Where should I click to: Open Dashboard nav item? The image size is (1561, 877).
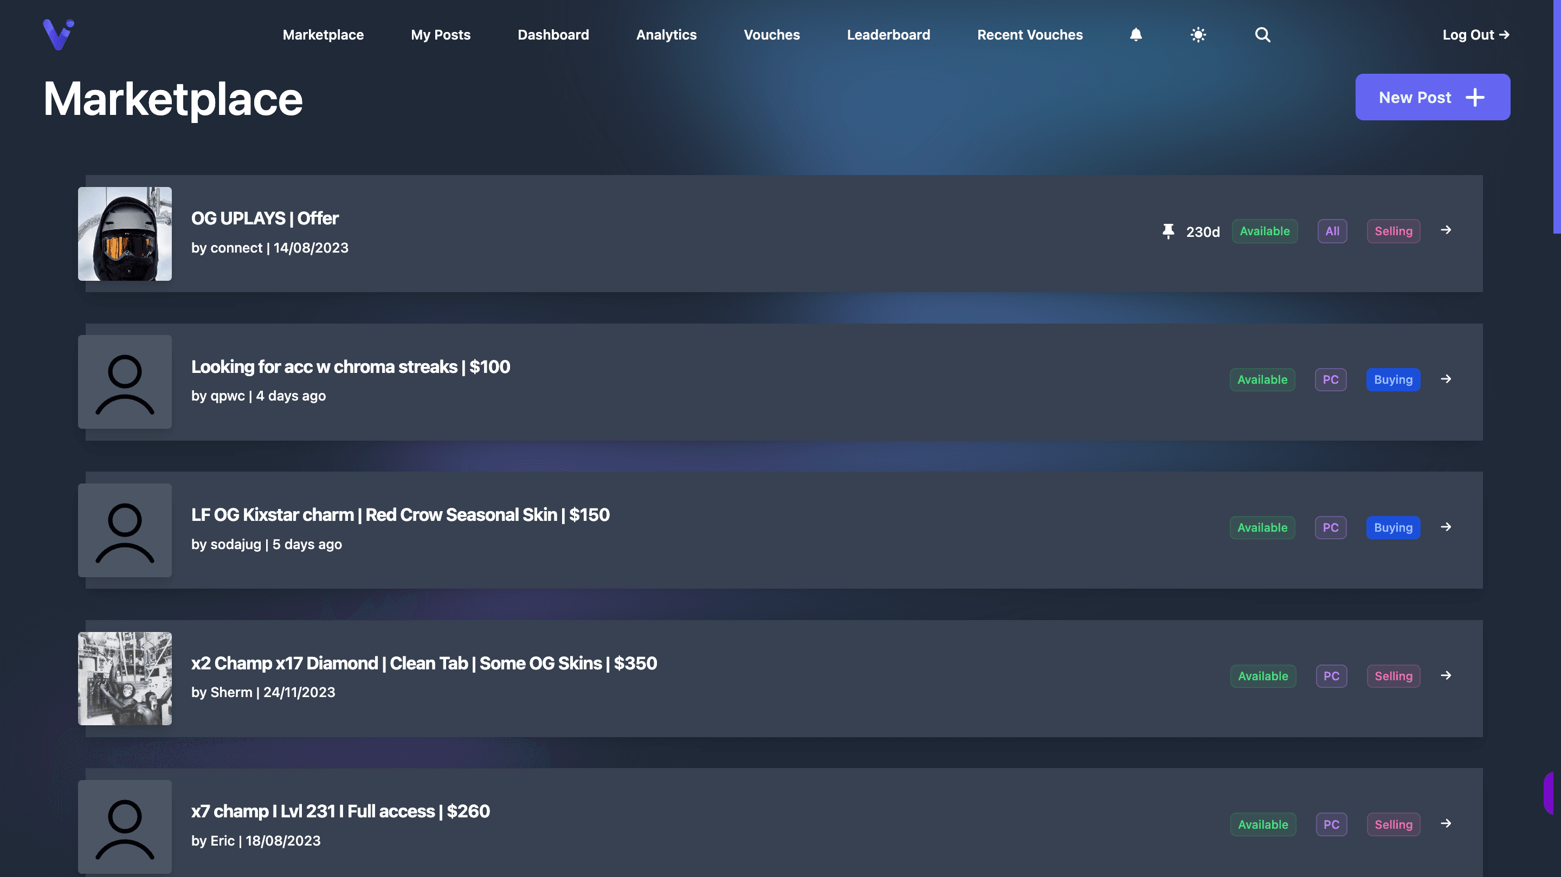(x=553, y=35)
